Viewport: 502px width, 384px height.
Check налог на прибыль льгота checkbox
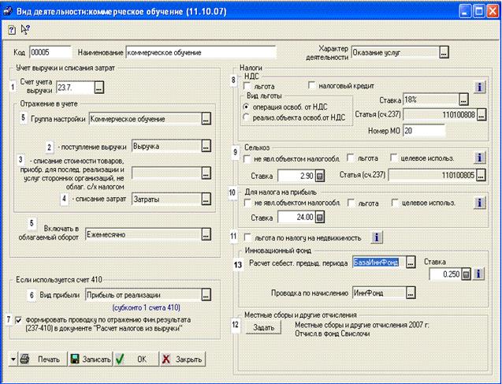tap(351, 203)
